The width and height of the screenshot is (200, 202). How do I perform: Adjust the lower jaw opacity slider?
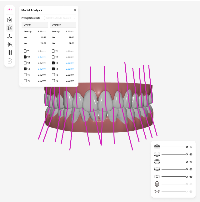click(175, 154)
